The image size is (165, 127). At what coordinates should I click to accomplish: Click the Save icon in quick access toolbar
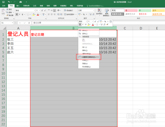coord(3,2)
